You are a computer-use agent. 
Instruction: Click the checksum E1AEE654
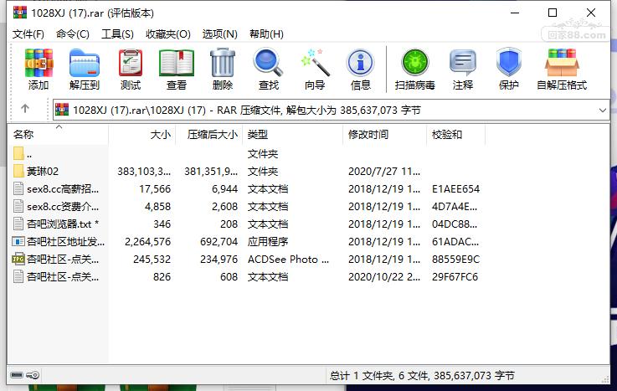pos(455,189)
